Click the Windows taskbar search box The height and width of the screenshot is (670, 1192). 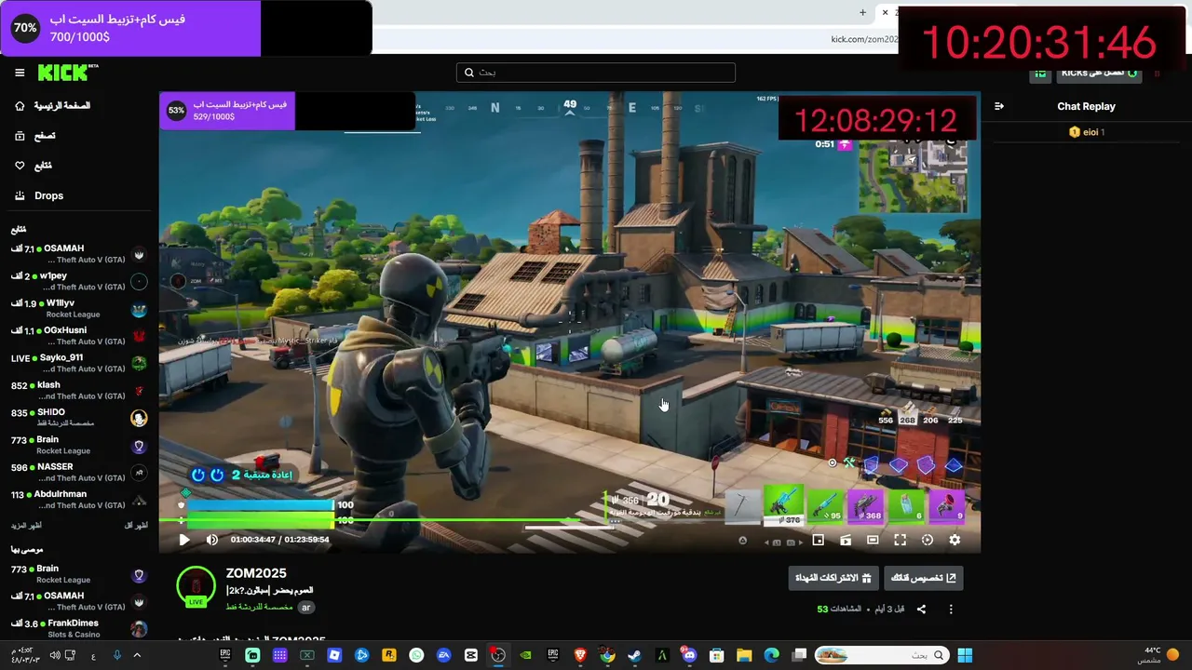click(x=883, y=655)
